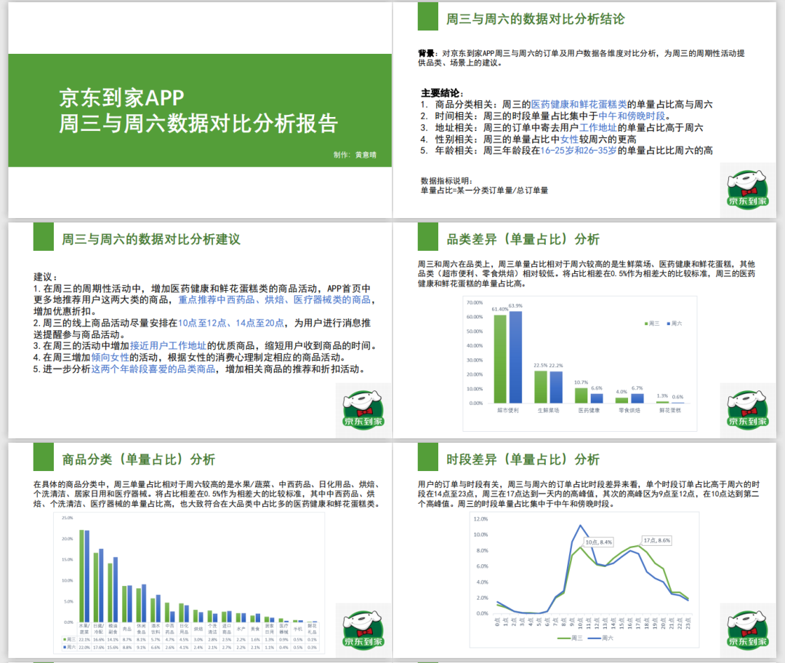The image size is (785, 663).
Task: Click the 周六 legend entry in the 时段差异 line chart
Action: 600,638
